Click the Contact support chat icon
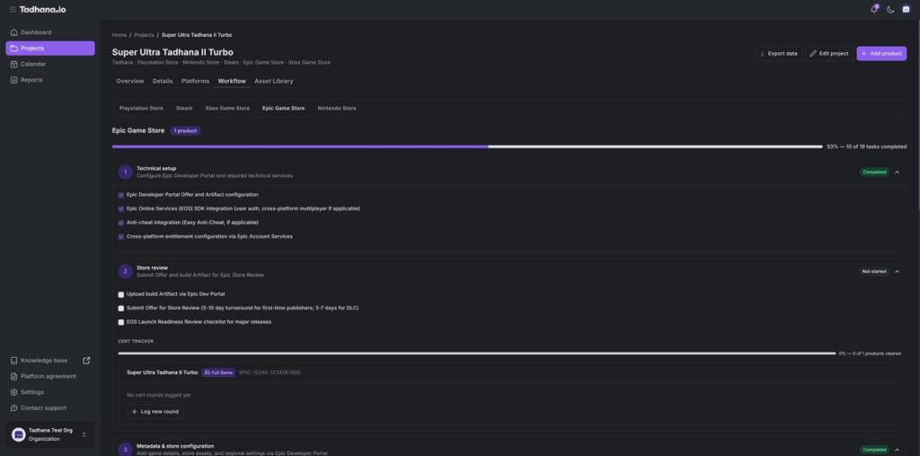Image resolution: width=920 pixels, height=456 pixels. pyautogui.click(x=14, y=407)
